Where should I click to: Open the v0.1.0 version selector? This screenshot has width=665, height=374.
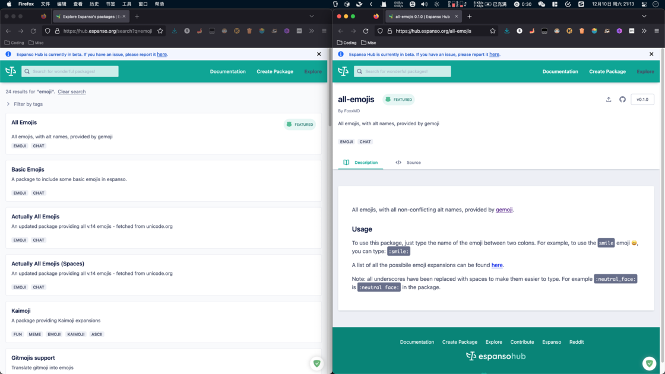tap(642, 100)
